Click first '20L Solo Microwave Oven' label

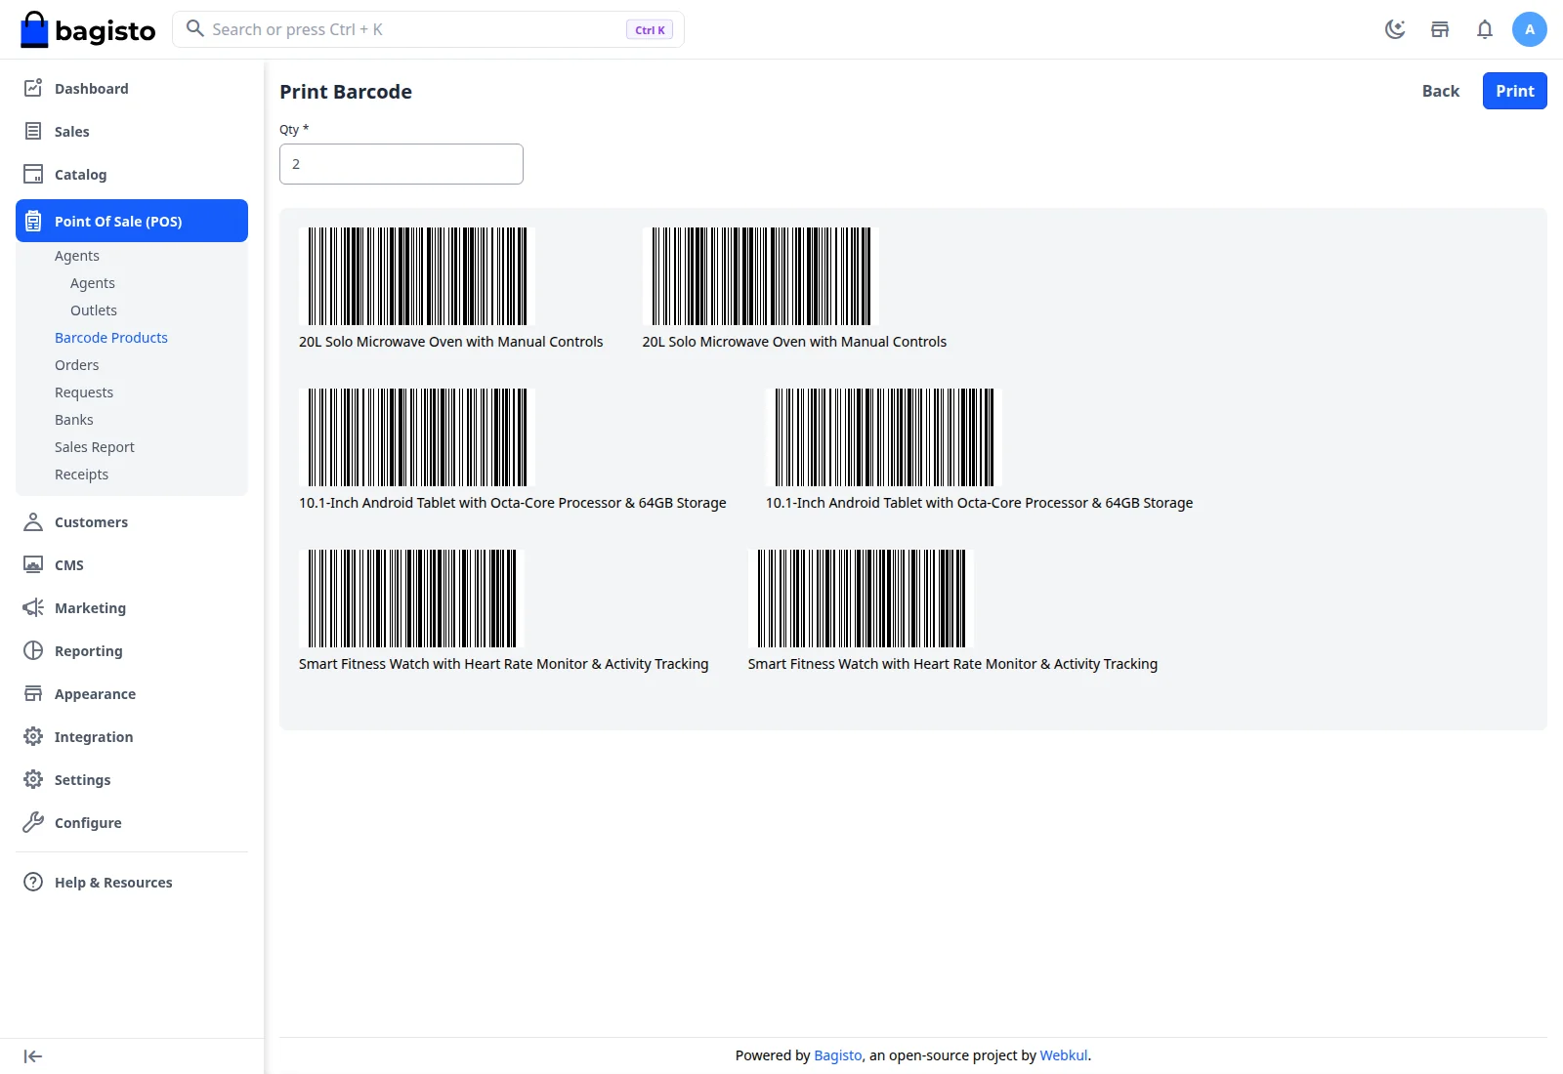451,342
